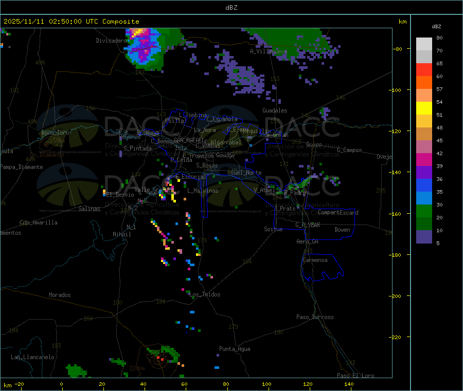Screen dimensions: 463x391
Task: Click the 80 dBZ white legend swatch
Action: pos(424,44)
